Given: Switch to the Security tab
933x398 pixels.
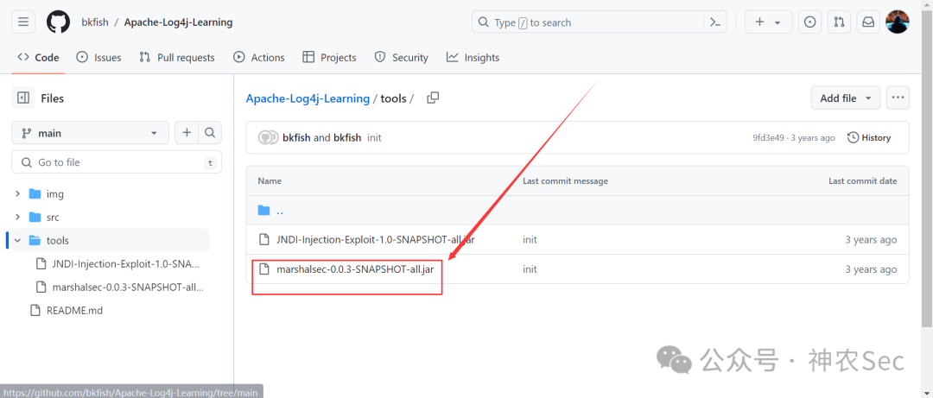Looking at the screenshot, I should pyautogui.click(x=401, y=58).
